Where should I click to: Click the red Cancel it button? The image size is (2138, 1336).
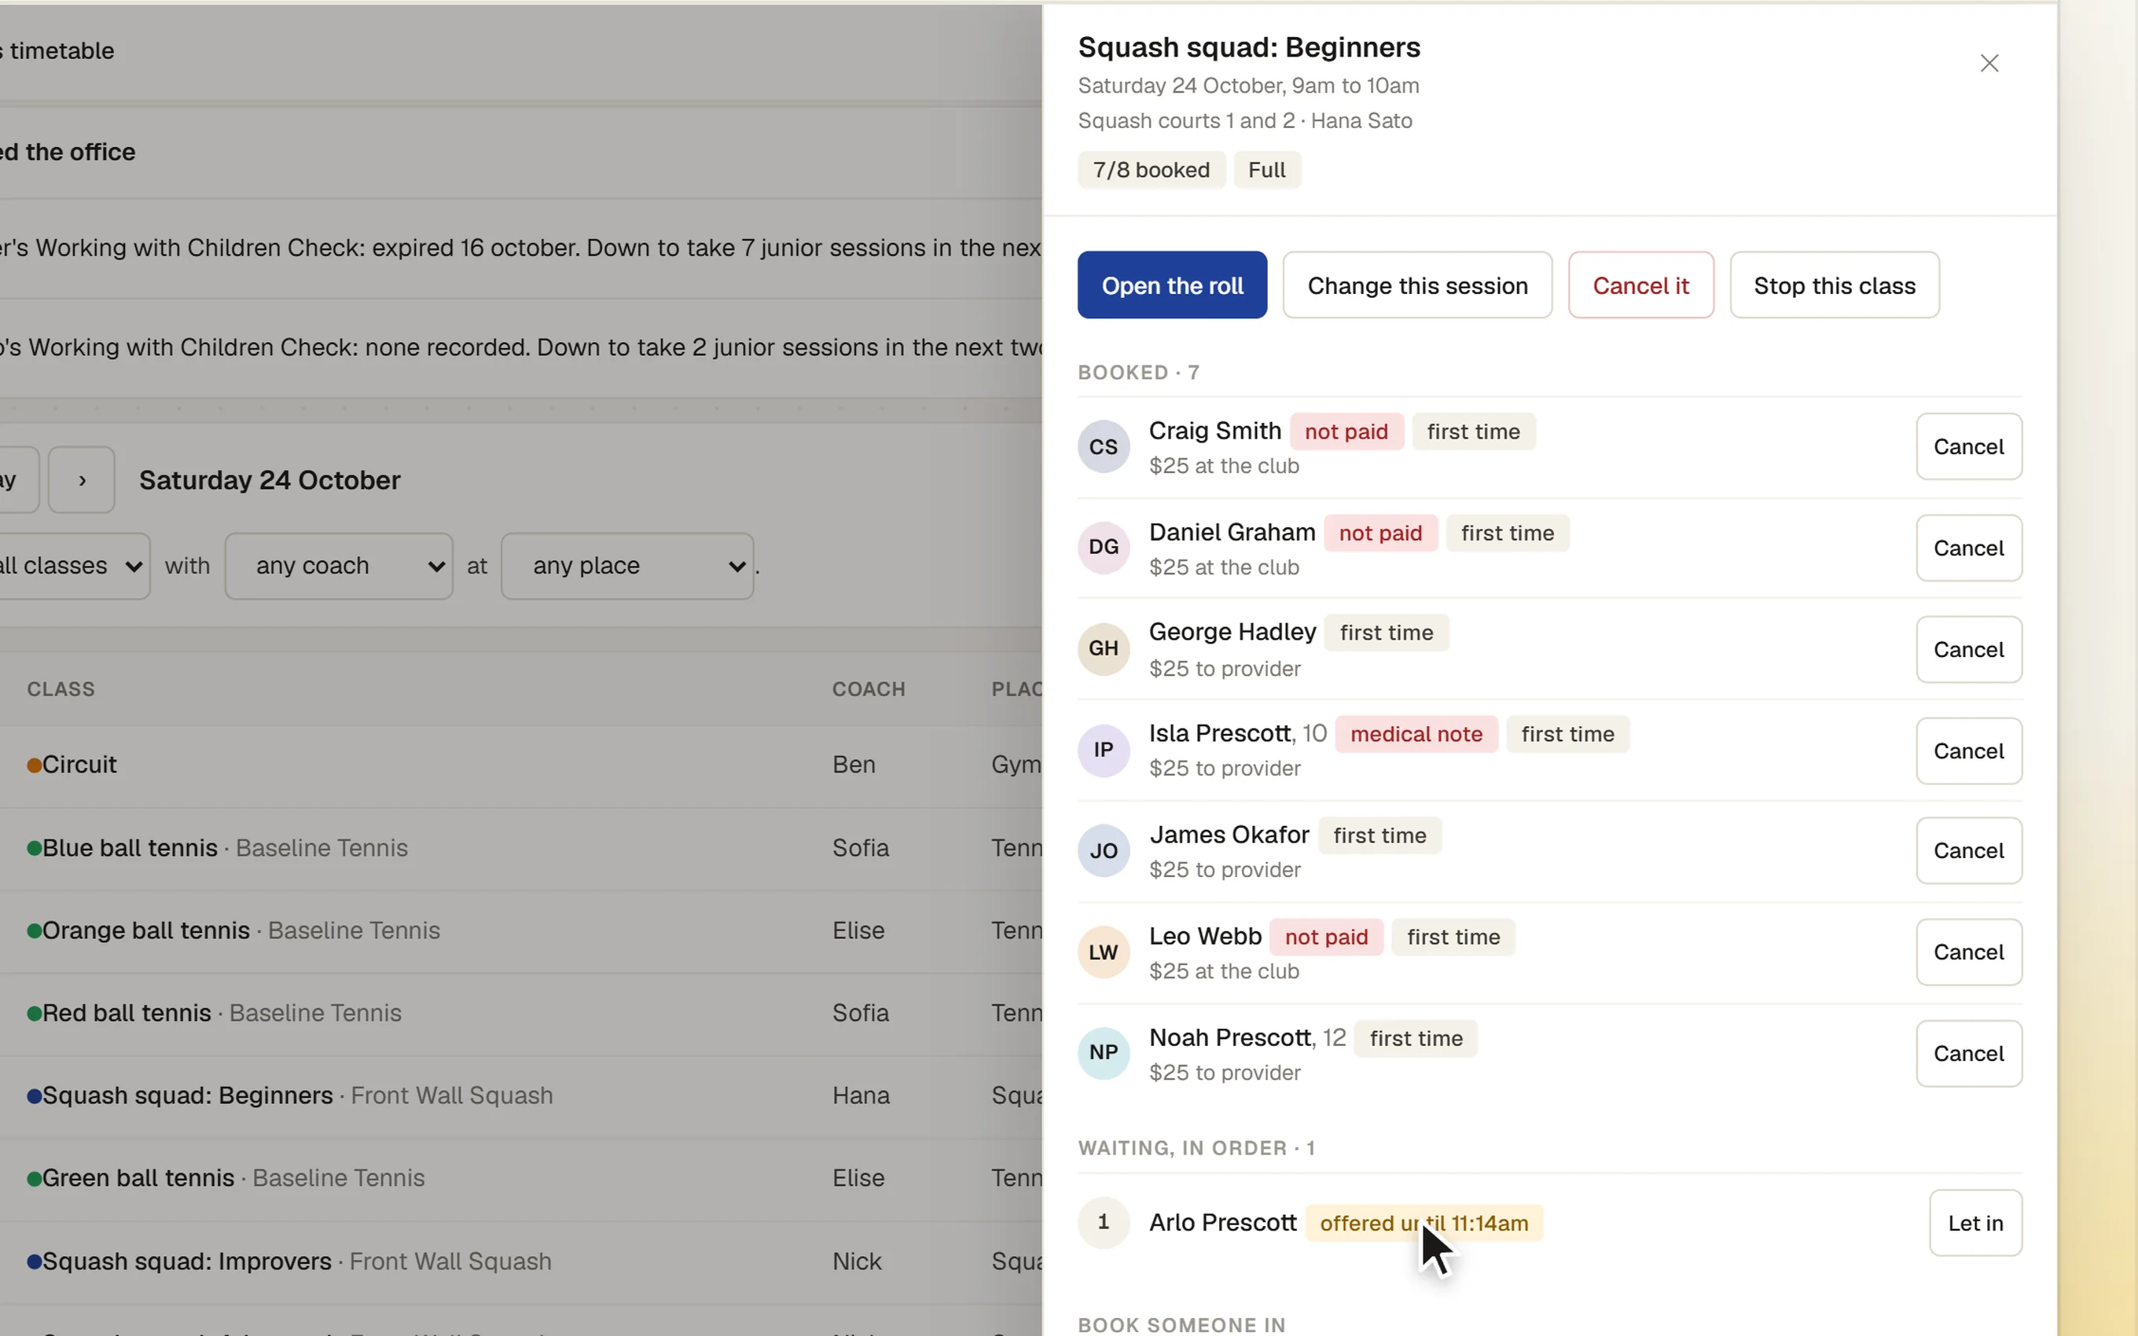pyautogui.click(x=1640, y=285)
